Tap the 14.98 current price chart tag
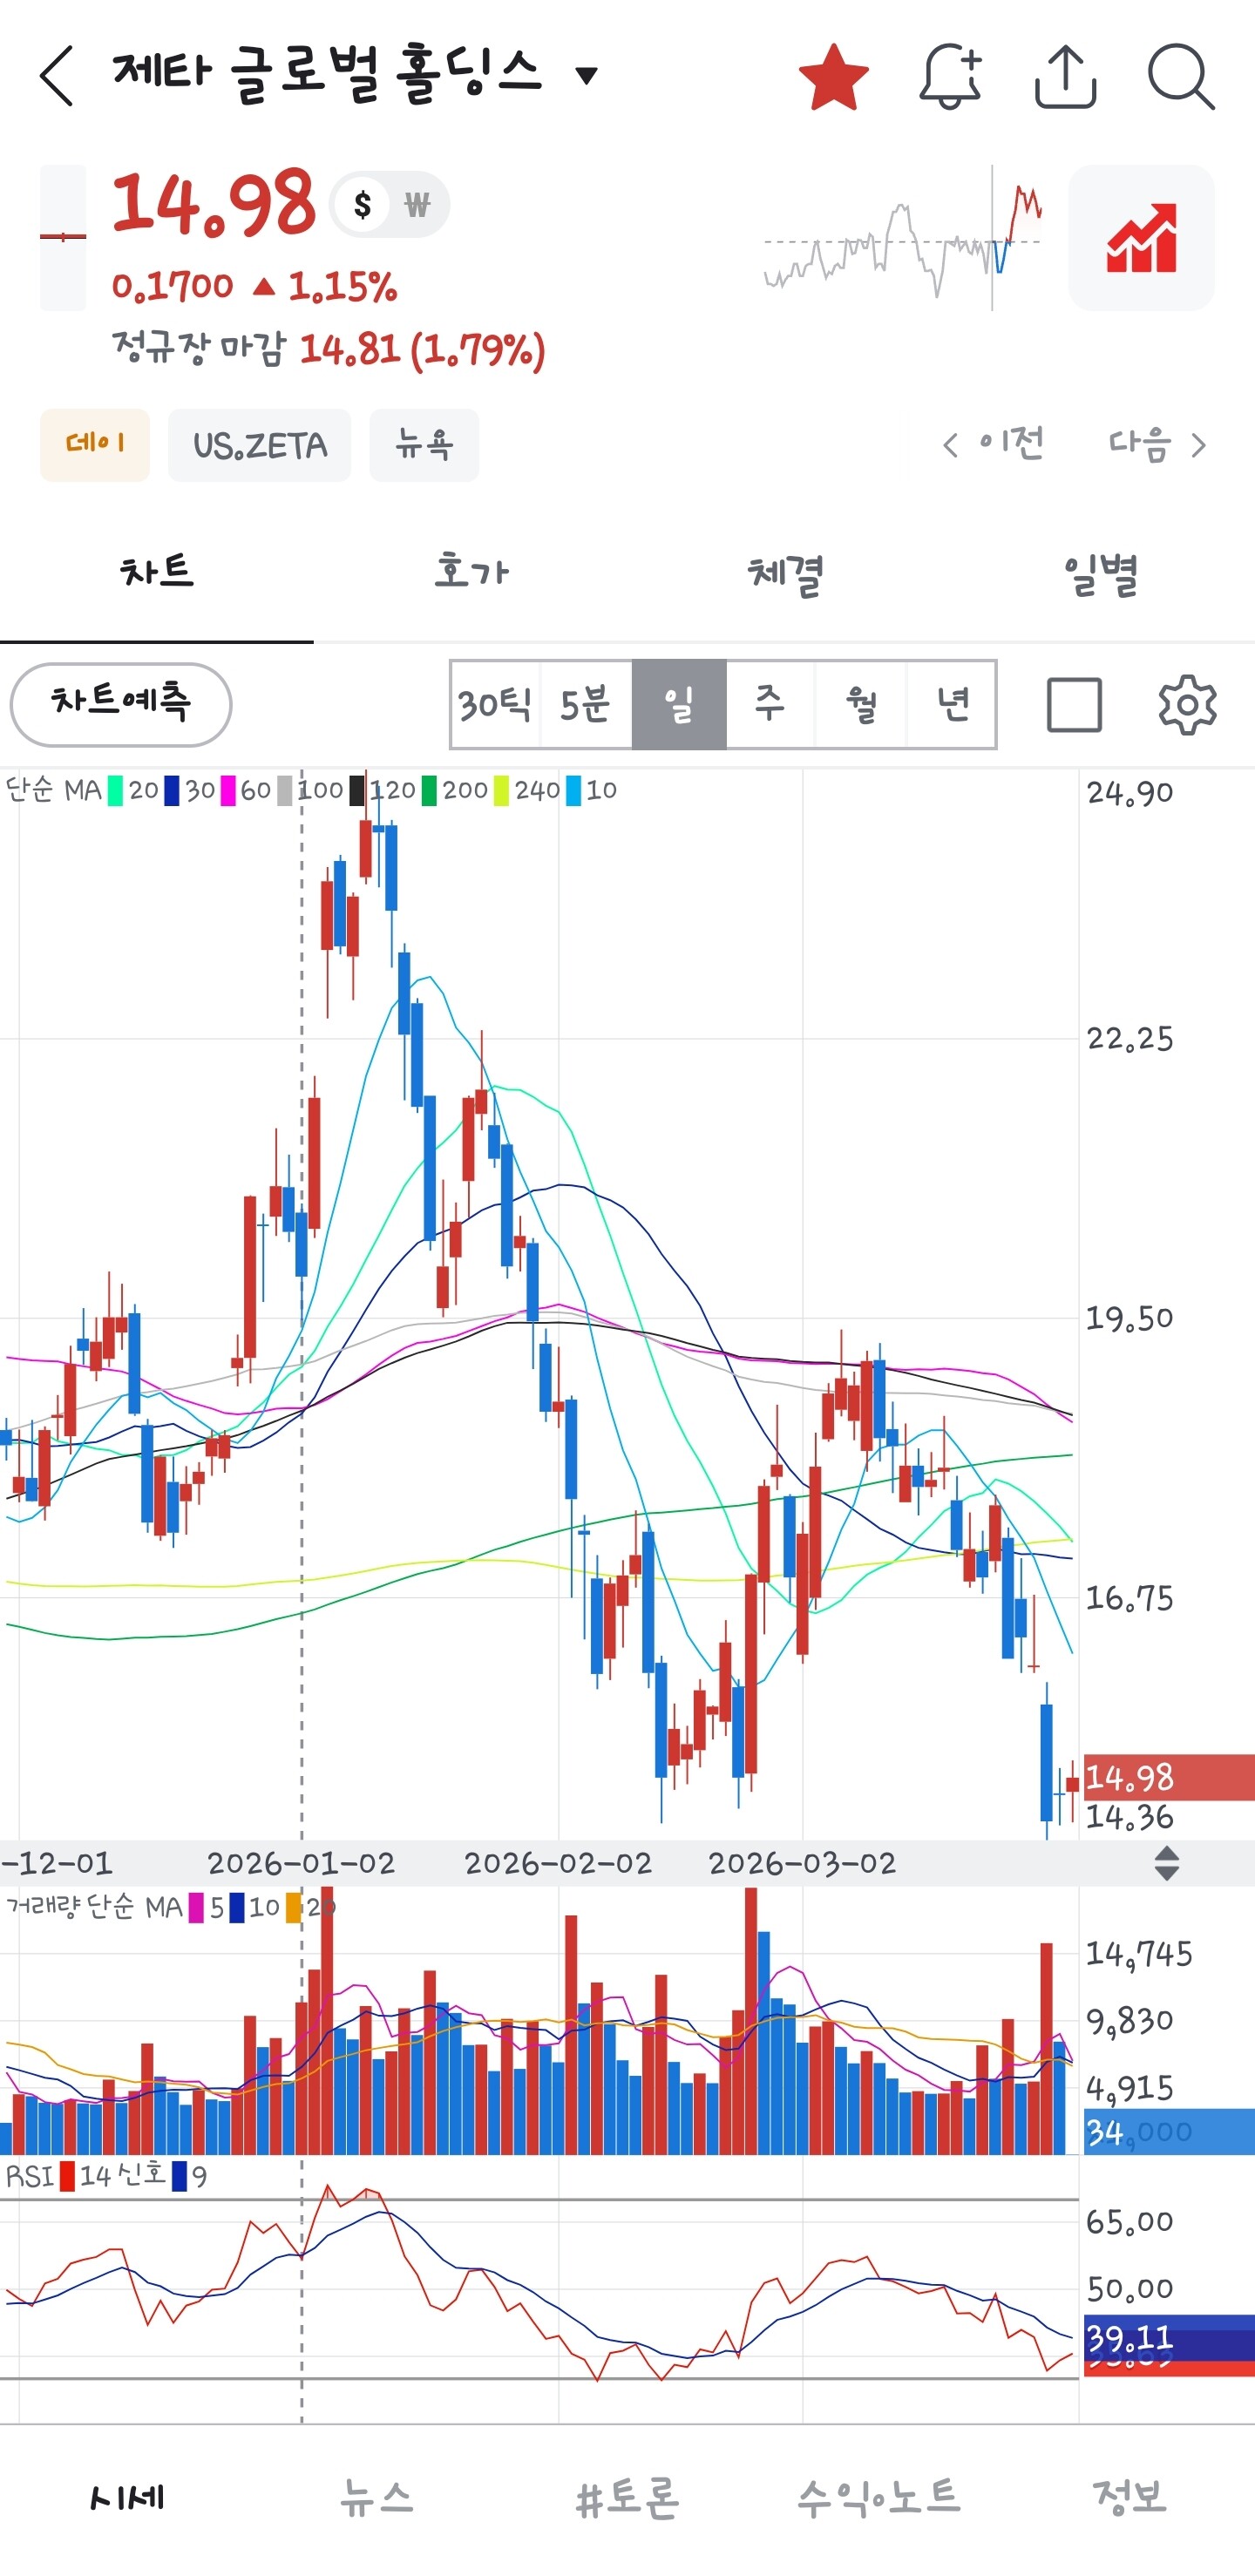1255x2576 pixels. click(1168, 1777)
